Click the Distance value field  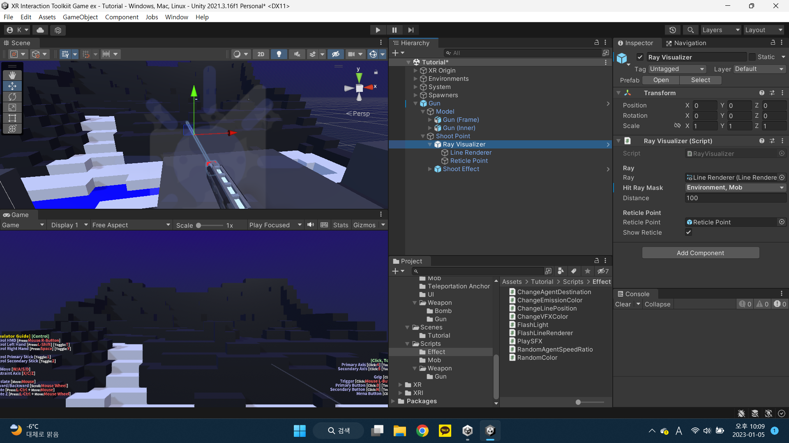pyautogui.click(x=736, y=198)
